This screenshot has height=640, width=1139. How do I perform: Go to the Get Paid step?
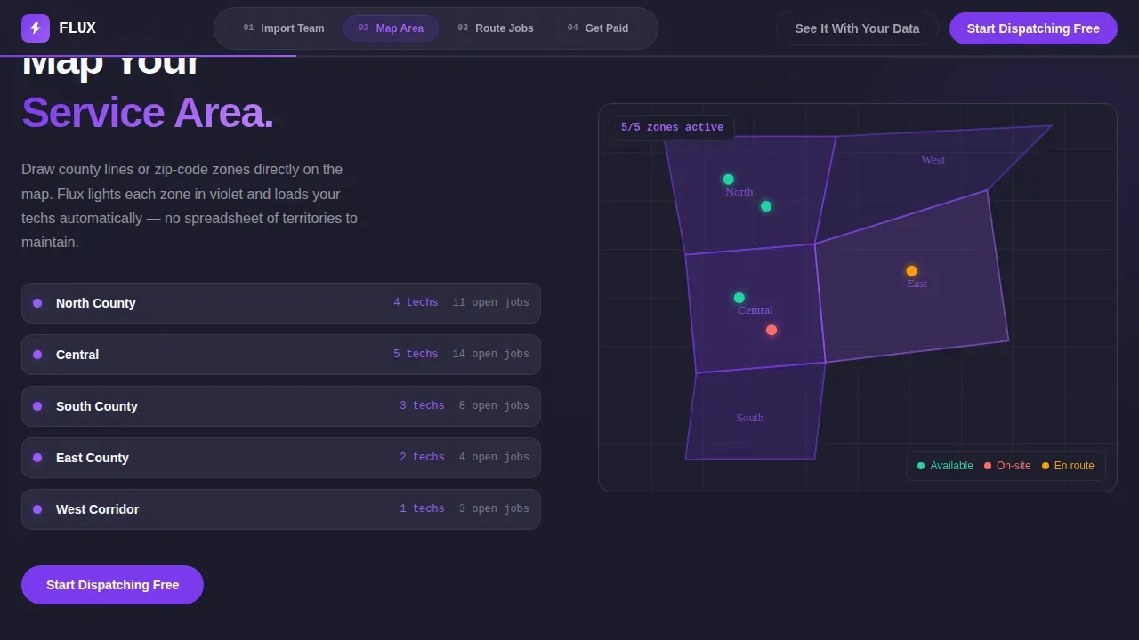[x=598, y=28]
